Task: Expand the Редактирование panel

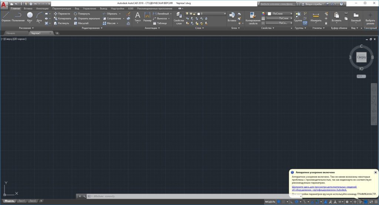Action: tap(92, 28)
